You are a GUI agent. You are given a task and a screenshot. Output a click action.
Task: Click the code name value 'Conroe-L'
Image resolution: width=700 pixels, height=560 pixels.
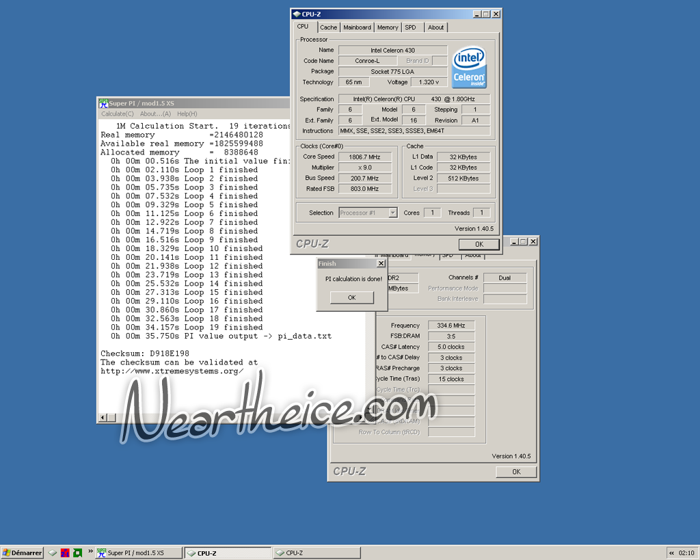[x=367, y=61]
